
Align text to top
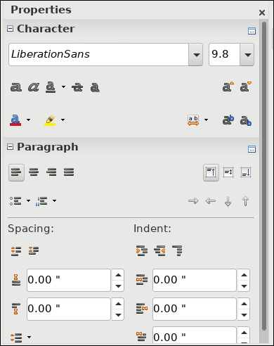[211, 172]
